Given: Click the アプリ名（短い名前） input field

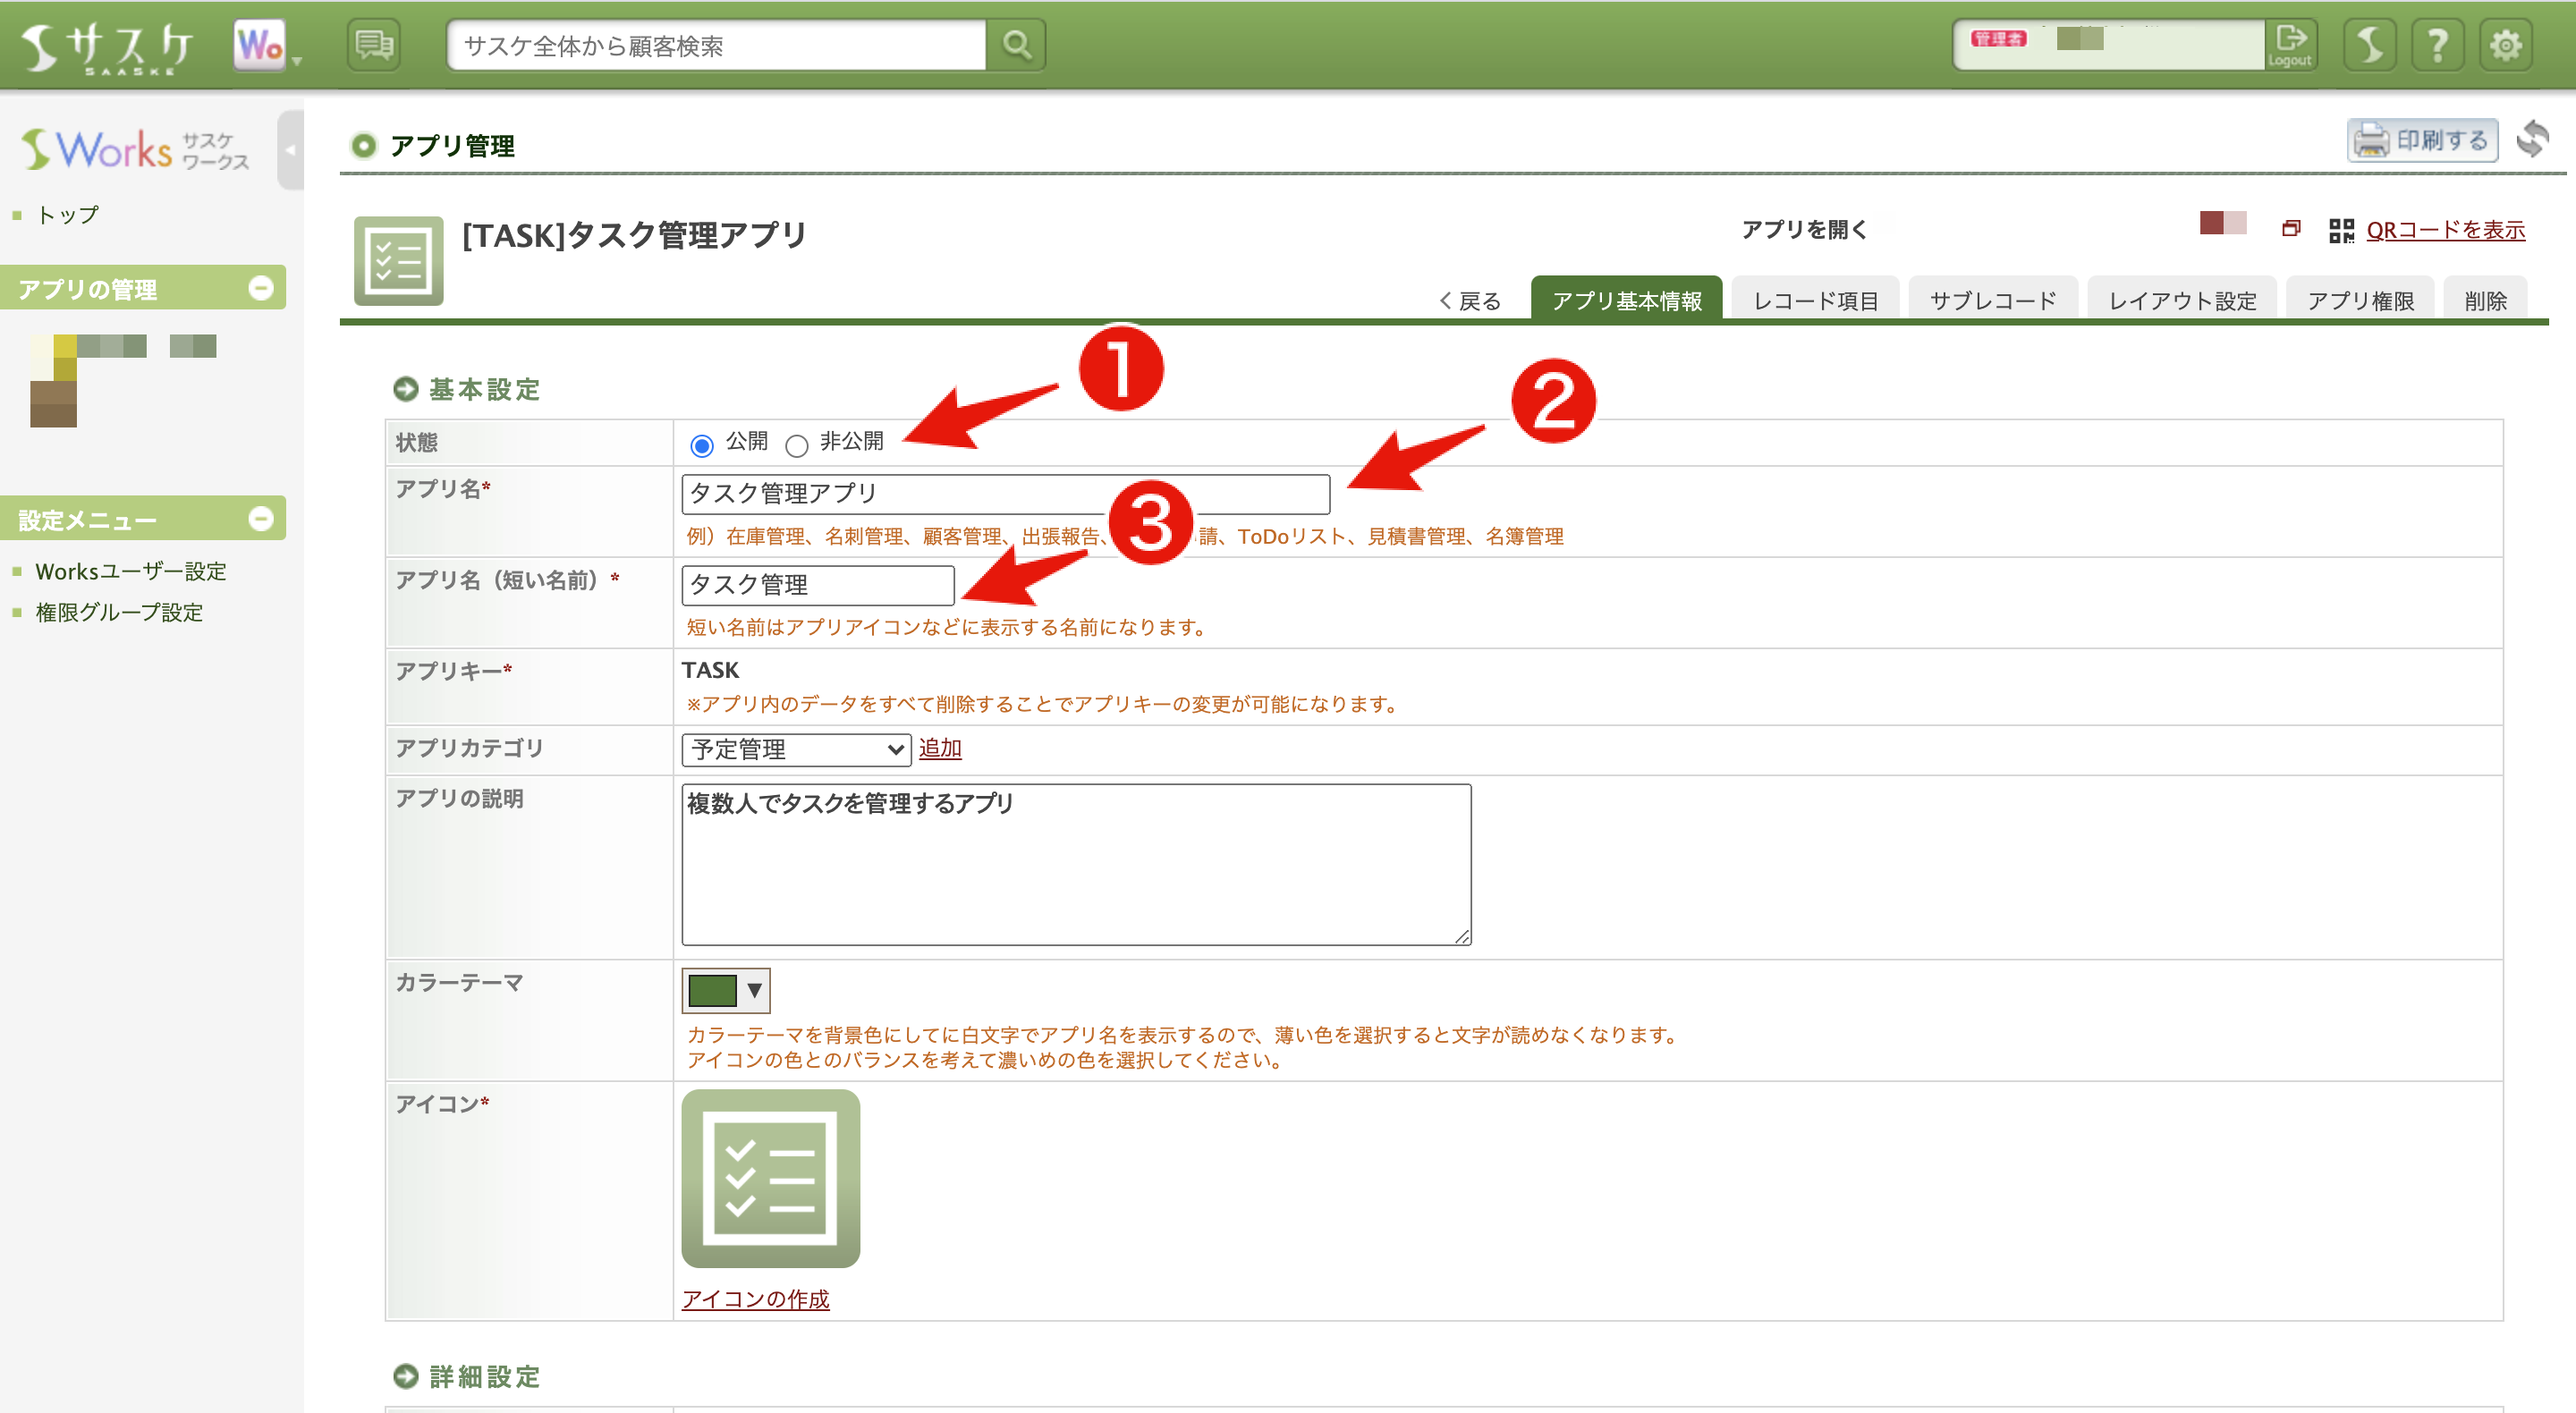Looking at the screenshot, I should tap(817, 585).
